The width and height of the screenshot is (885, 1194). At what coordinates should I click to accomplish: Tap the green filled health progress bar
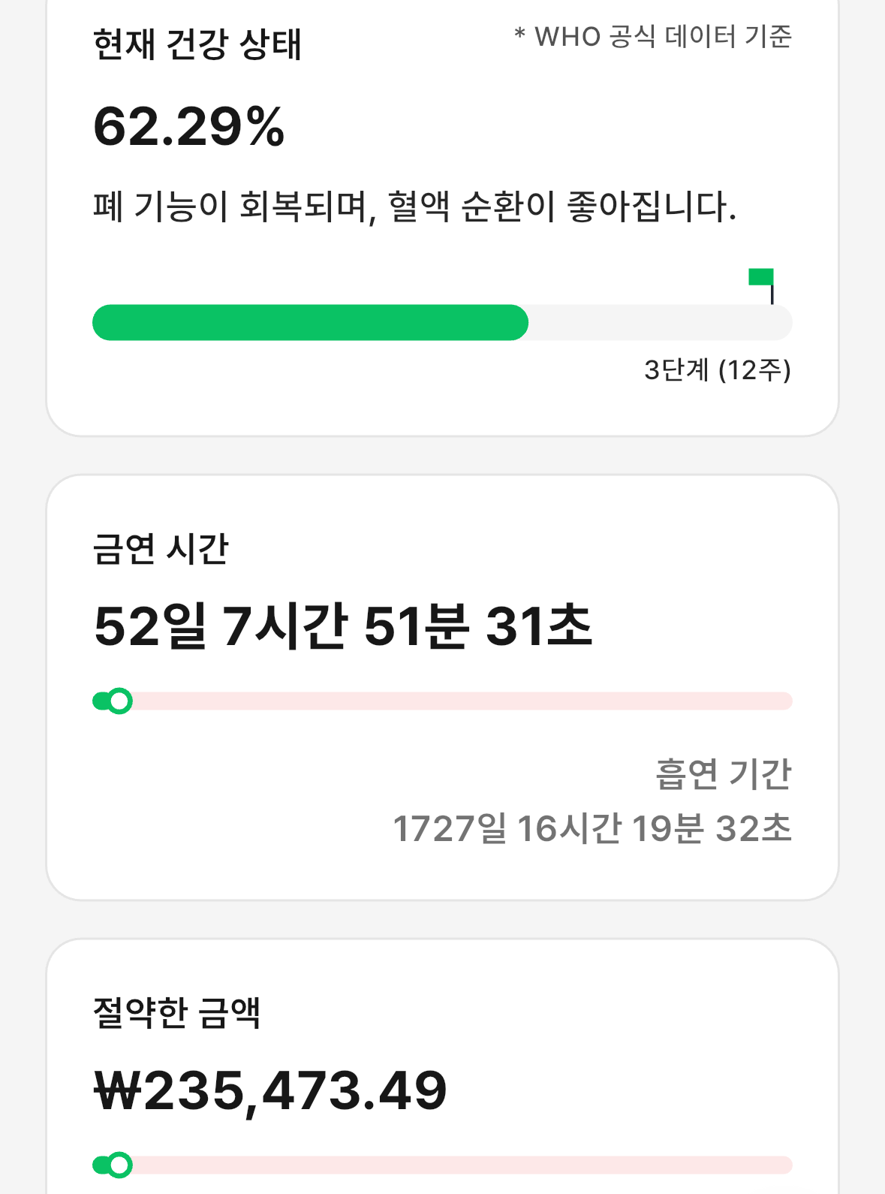coord(309,323)
